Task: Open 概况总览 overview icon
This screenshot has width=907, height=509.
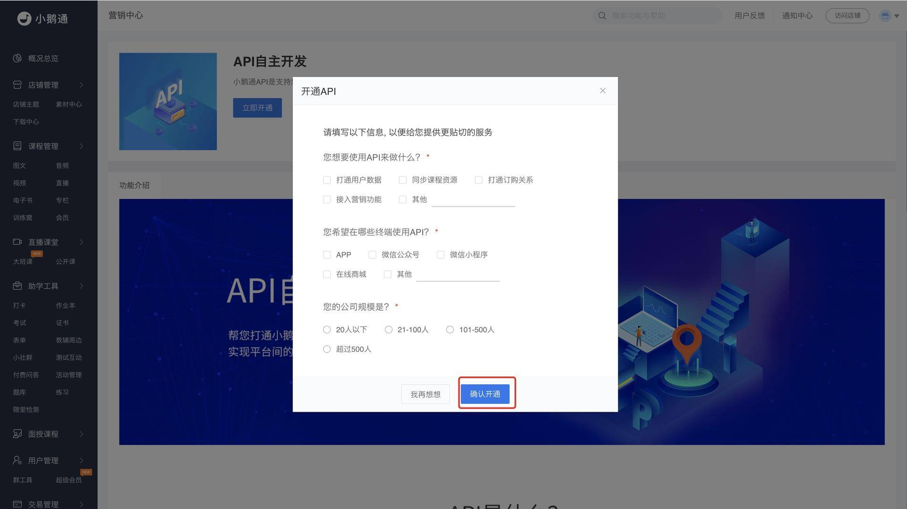Action: (x=17, y=58)
